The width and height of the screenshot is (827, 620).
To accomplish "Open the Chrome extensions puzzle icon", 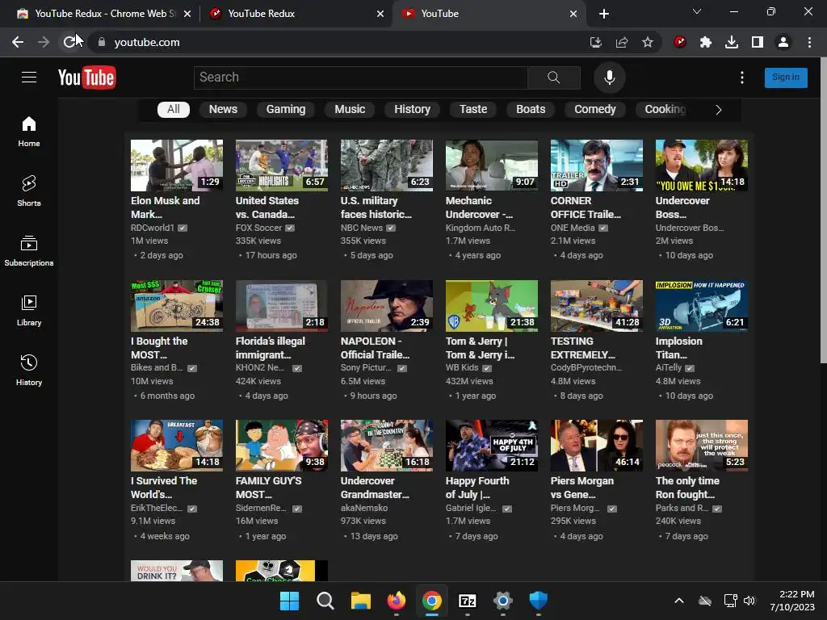I will point(706,42).
